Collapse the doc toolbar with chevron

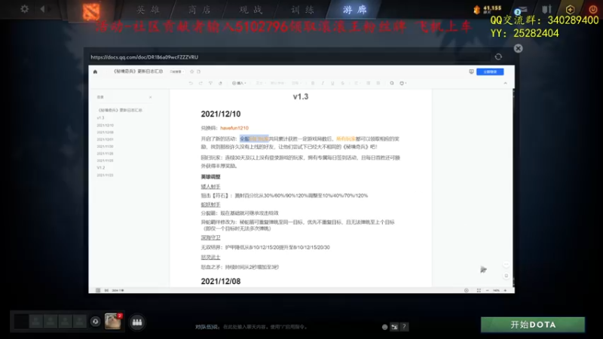(x=505, y=83)
